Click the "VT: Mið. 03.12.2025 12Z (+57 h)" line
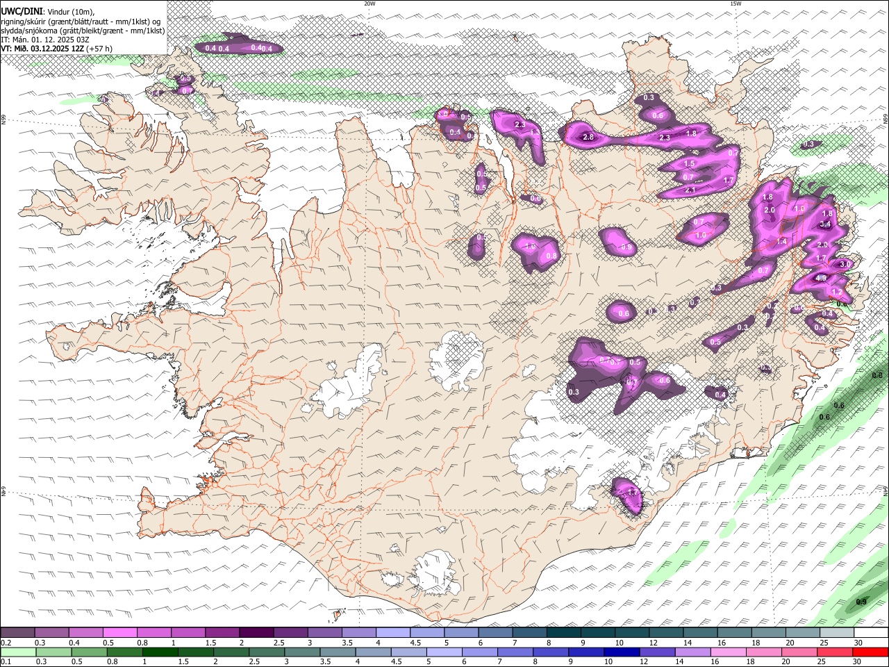The width and height of the screenshot is (889, 667). pos(57,49)
